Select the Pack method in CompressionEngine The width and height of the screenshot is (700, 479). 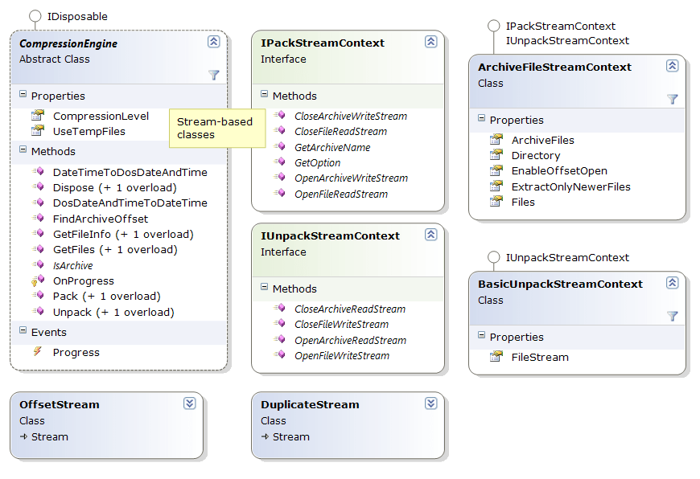[80, 296]
